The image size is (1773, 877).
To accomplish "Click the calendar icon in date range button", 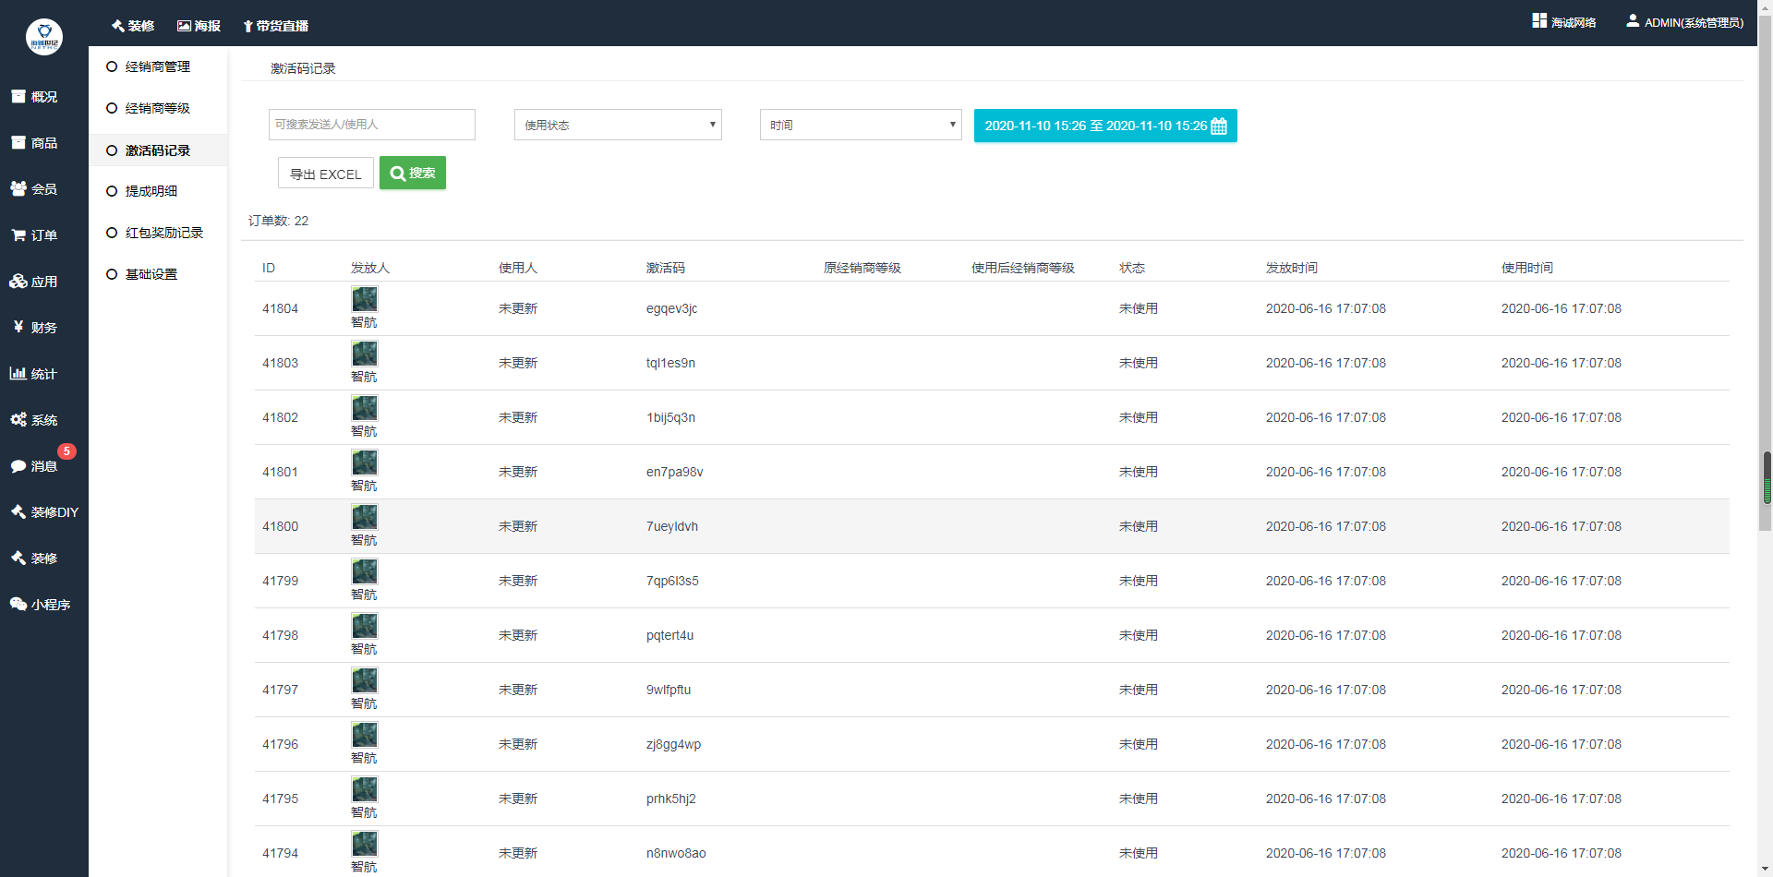I will (x=1219, y=126).
